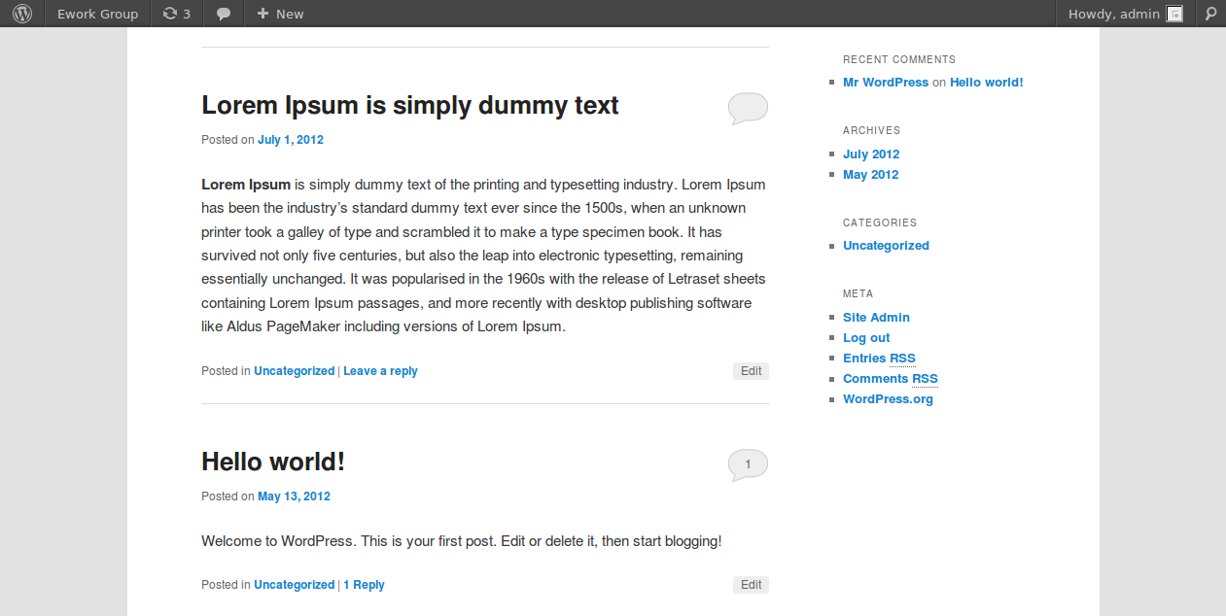Screen dimensions: 1226x616
Task: Click the search magnifier in admin bar
Action: tap(1210, 14)
